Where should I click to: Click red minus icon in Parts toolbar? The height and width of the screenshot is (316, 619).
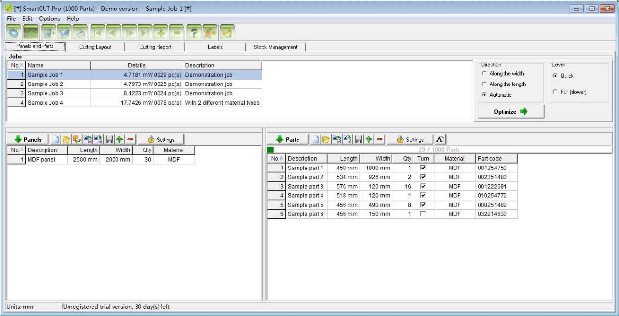click(x=379, y=140)
